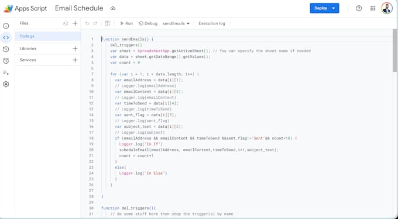Click line number 18 in gutter
The image size is (398, 219).
click(x=91, y=138)
